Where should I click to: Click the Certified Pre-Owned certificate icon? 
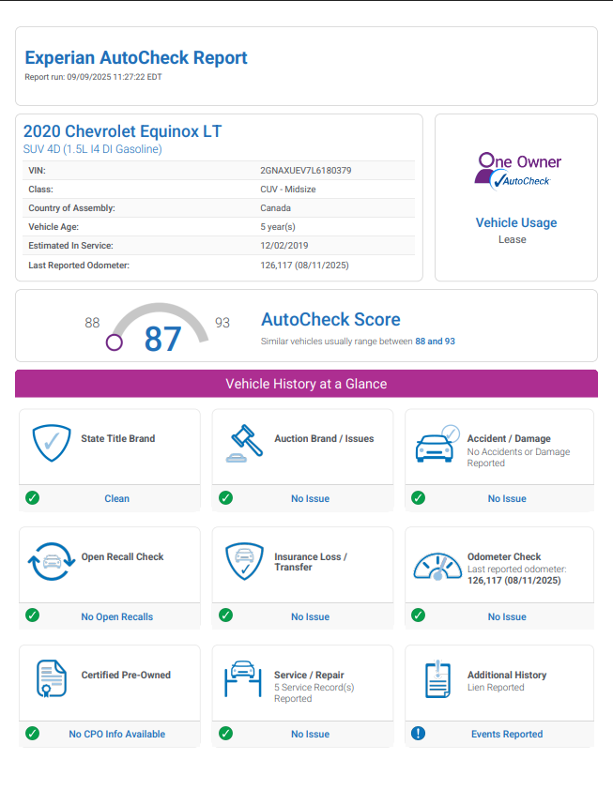tap(52, 679)
